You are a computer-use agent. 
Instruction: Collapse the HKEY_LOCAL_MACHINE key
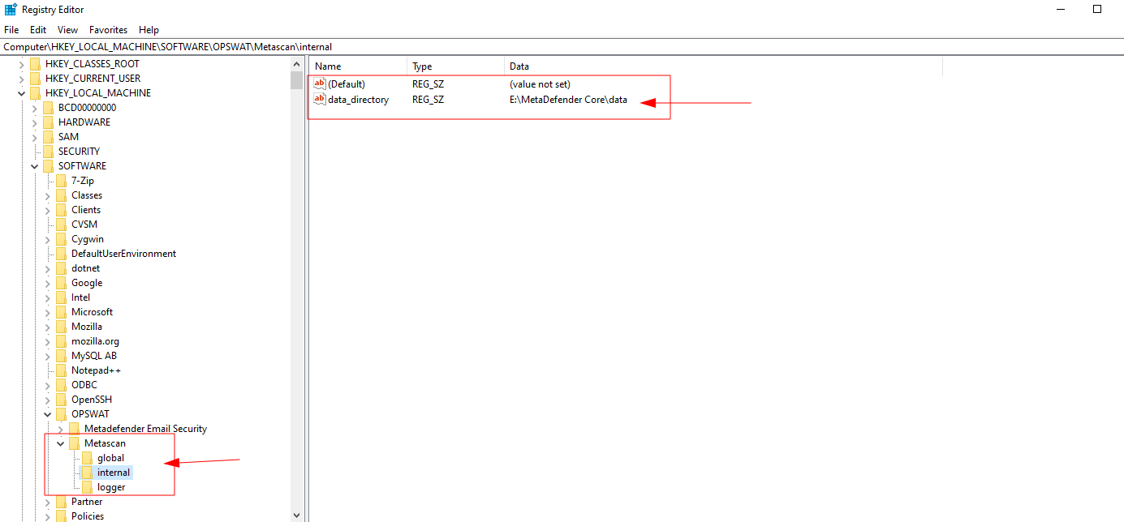(22, 93)
